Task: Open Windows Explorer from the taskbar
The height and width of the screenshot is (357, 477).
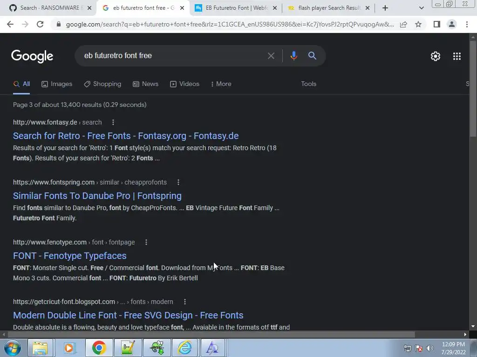Action: tap(41, 348)
